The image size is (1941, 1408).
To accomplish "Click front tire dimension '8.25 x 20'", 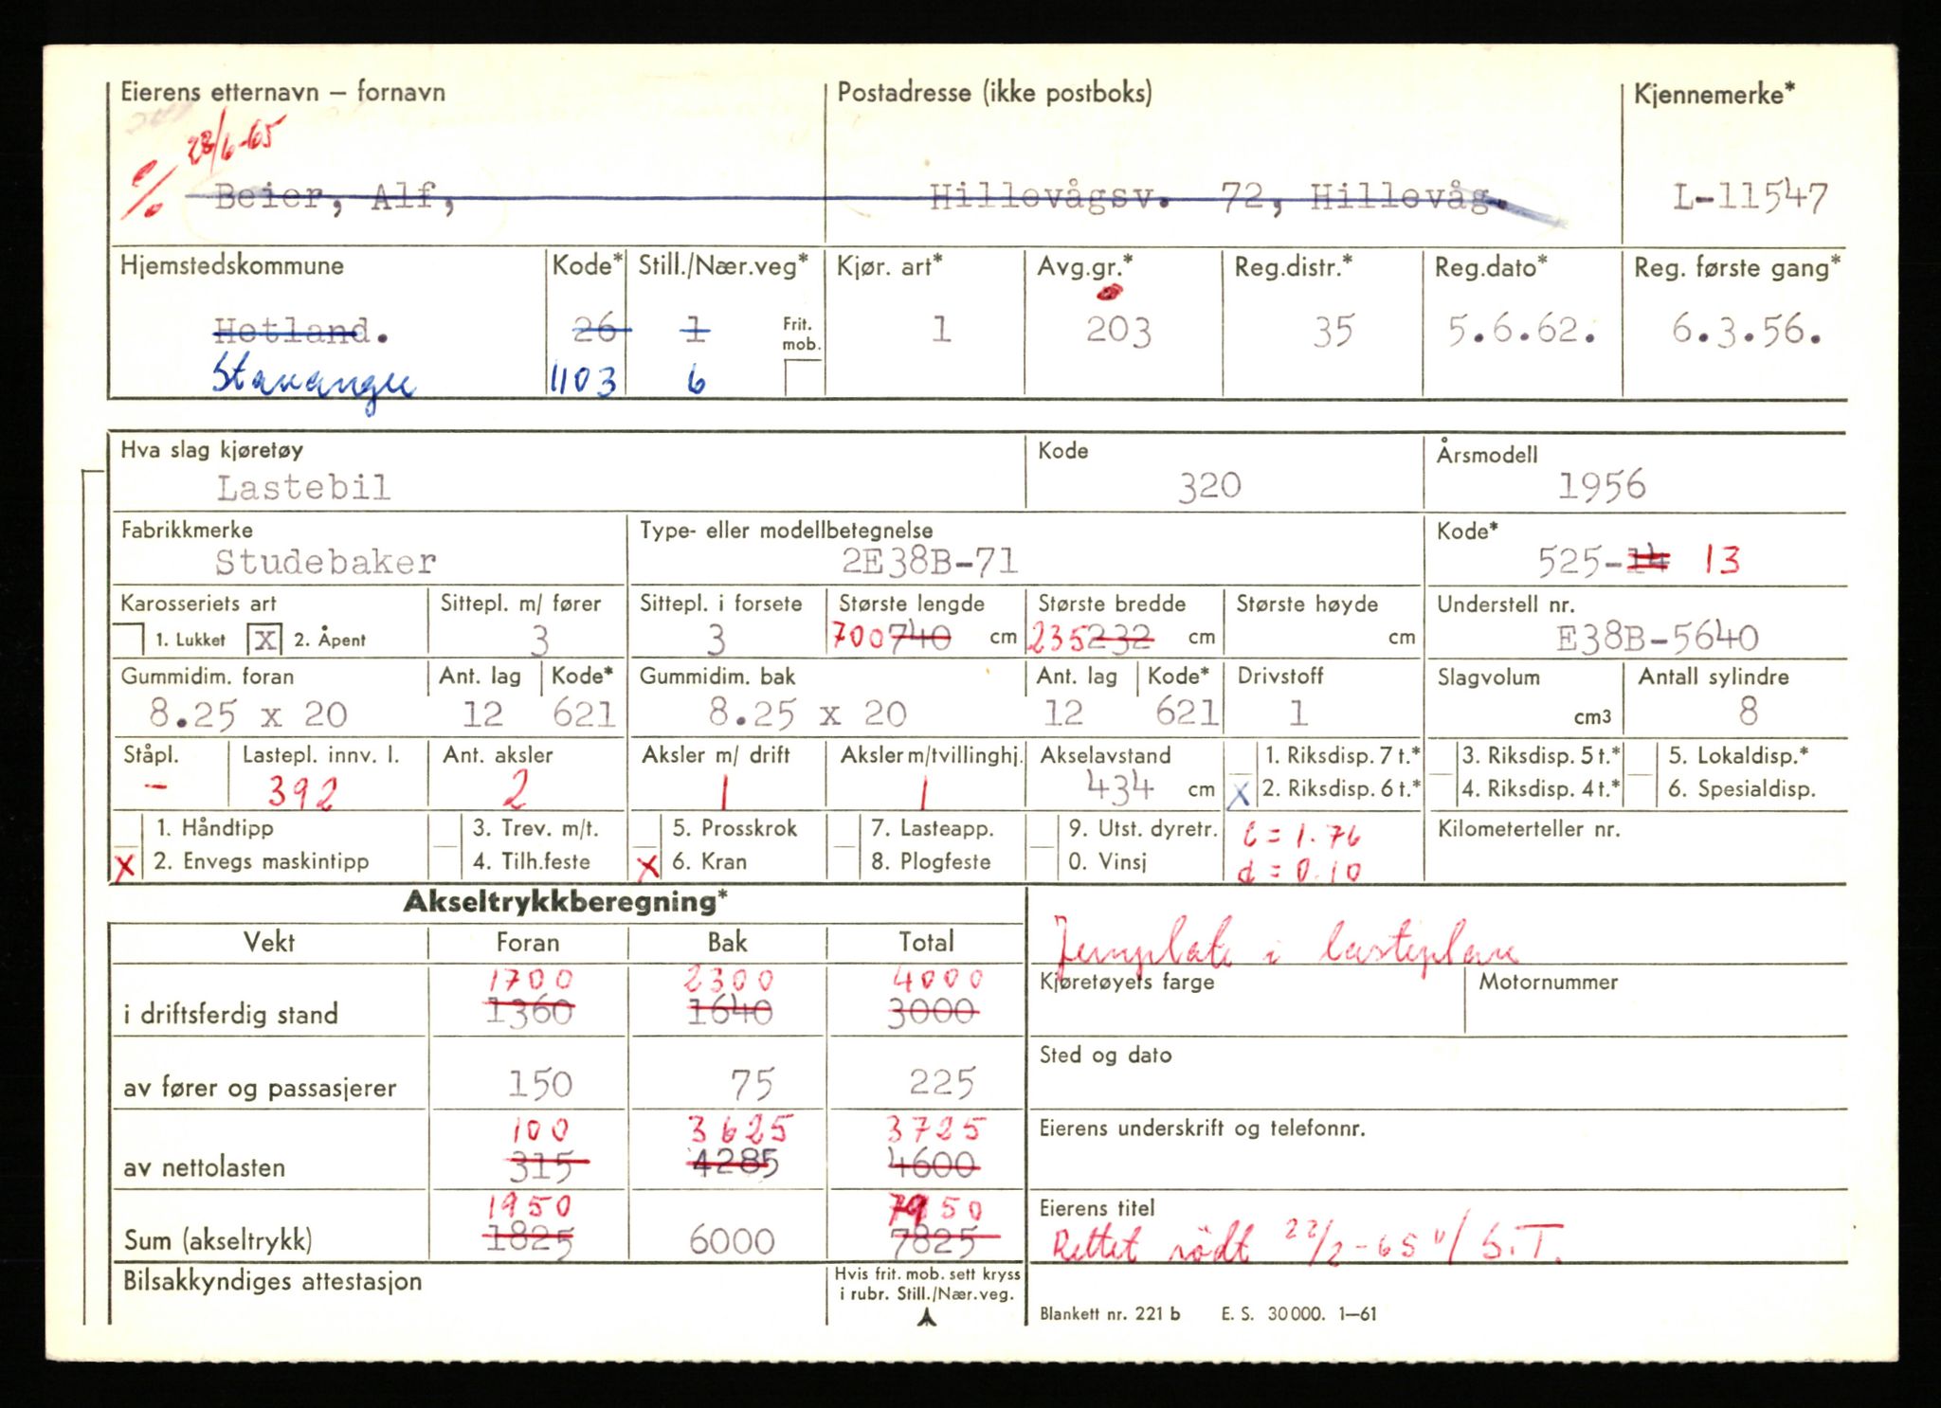I will coord(248,713).
